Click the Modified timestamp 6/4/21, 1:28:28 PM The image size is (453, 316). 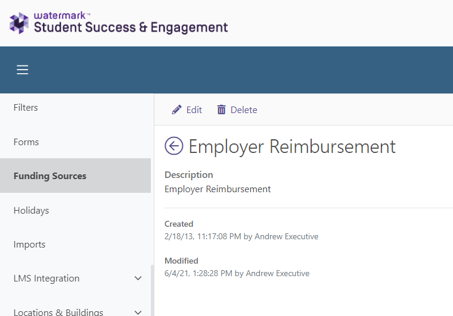[x=198, y=273]
